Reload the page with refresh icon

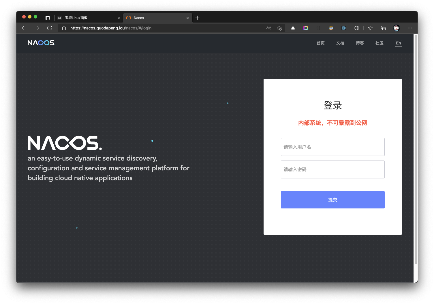[50, 28]
